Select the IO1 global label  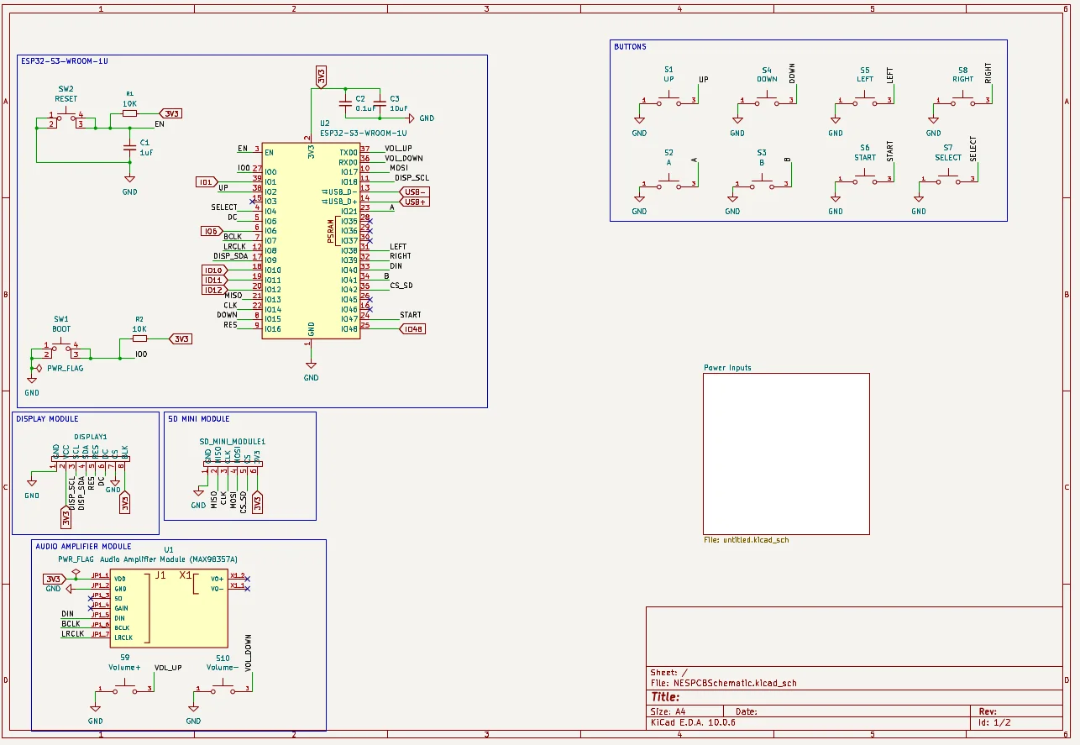point(207,182)
